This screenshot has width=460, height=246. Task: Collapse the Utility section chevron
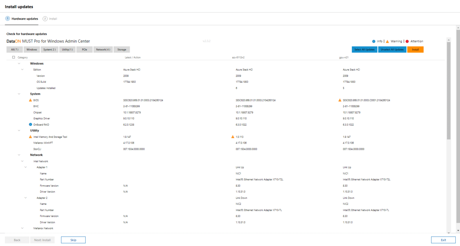19,131
